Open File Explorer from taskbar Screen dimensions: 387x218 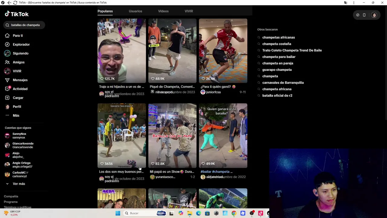189,213
